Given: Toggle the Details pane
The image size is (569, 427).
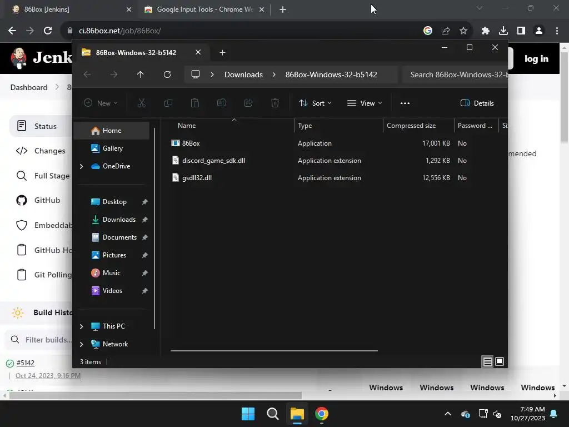Looking at the screenshot, I should [477, 103].
